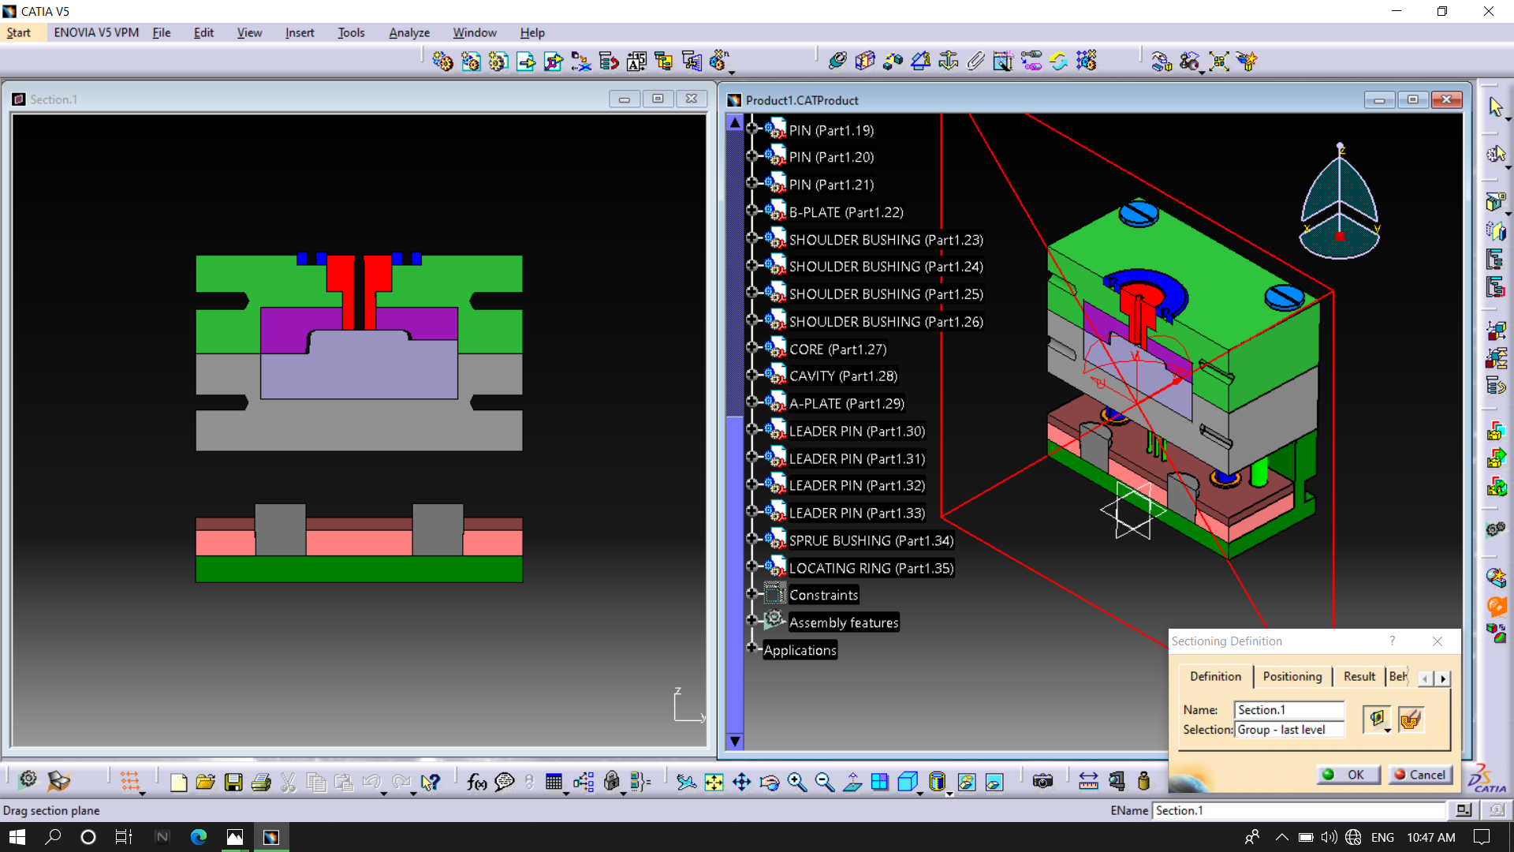Click the Cancel button in Sectioning Definition
The height and width of the screenshot is (852, 1514).
pyautogui.click(x=1419, y=775)
